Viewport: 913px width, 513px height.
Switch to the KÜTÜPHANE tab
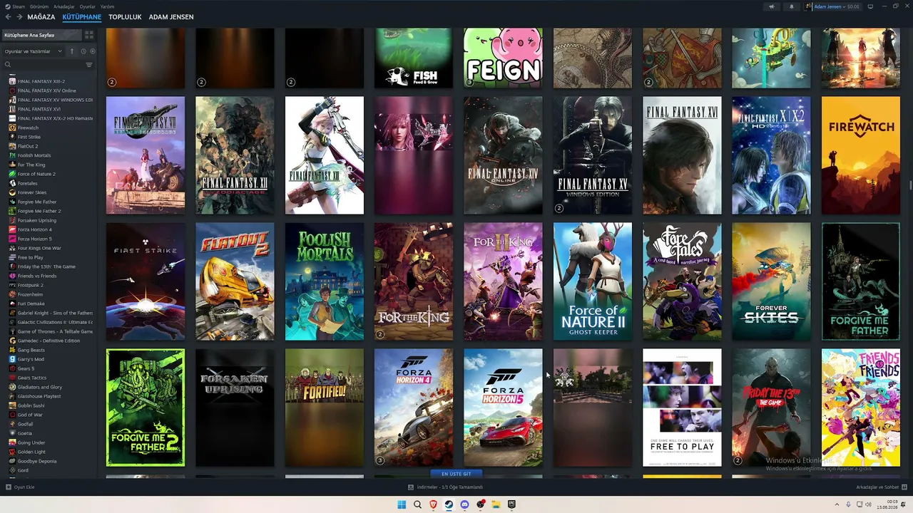pyautogui.click(x=82, y=17)
